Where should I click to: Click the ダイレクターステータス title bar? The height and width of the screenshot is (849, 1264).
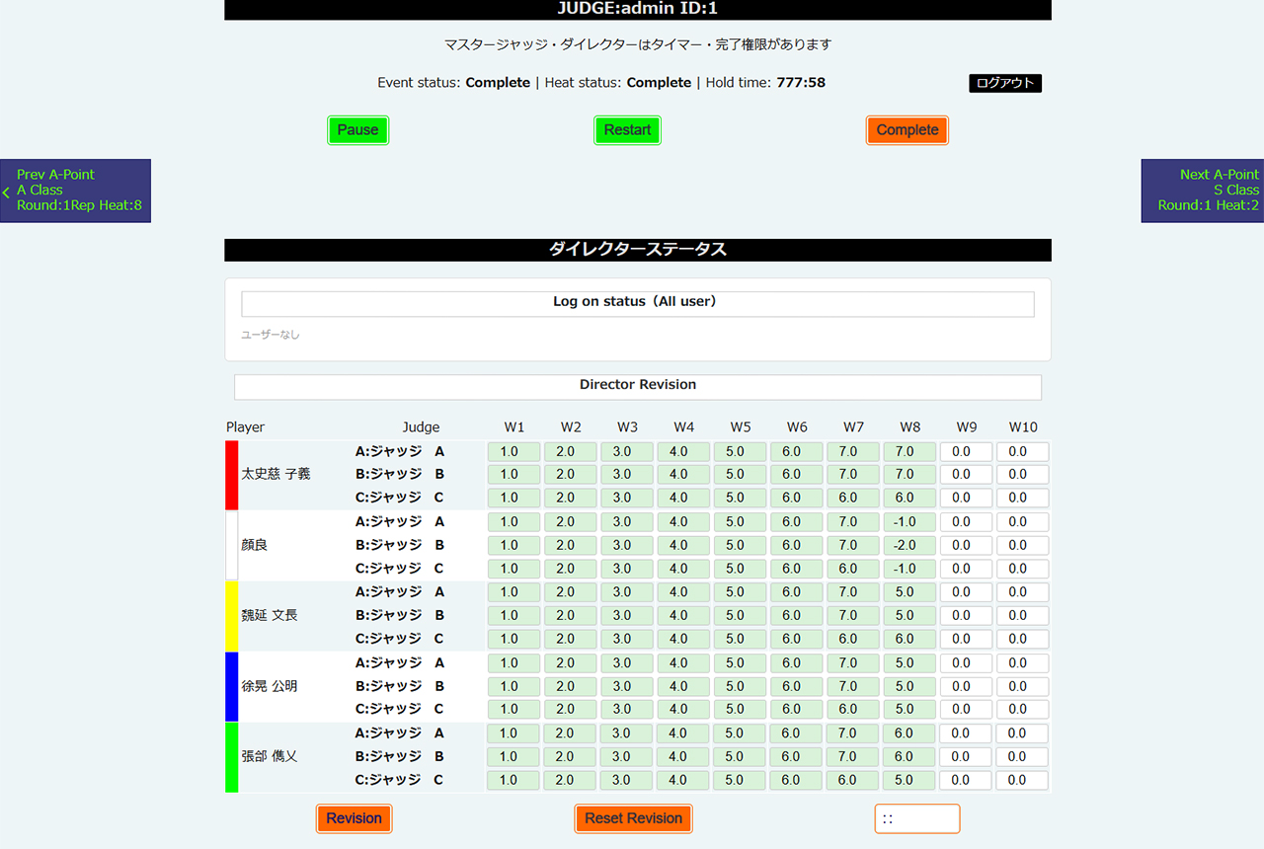tap(638, 250)
